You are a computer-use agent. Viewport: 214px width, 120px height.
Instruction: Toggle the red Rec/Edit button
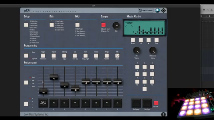pos(156,103)
